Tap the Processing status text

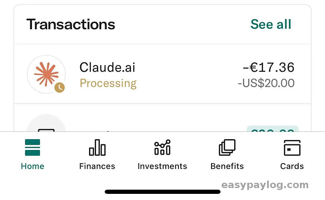click(108, 83)
